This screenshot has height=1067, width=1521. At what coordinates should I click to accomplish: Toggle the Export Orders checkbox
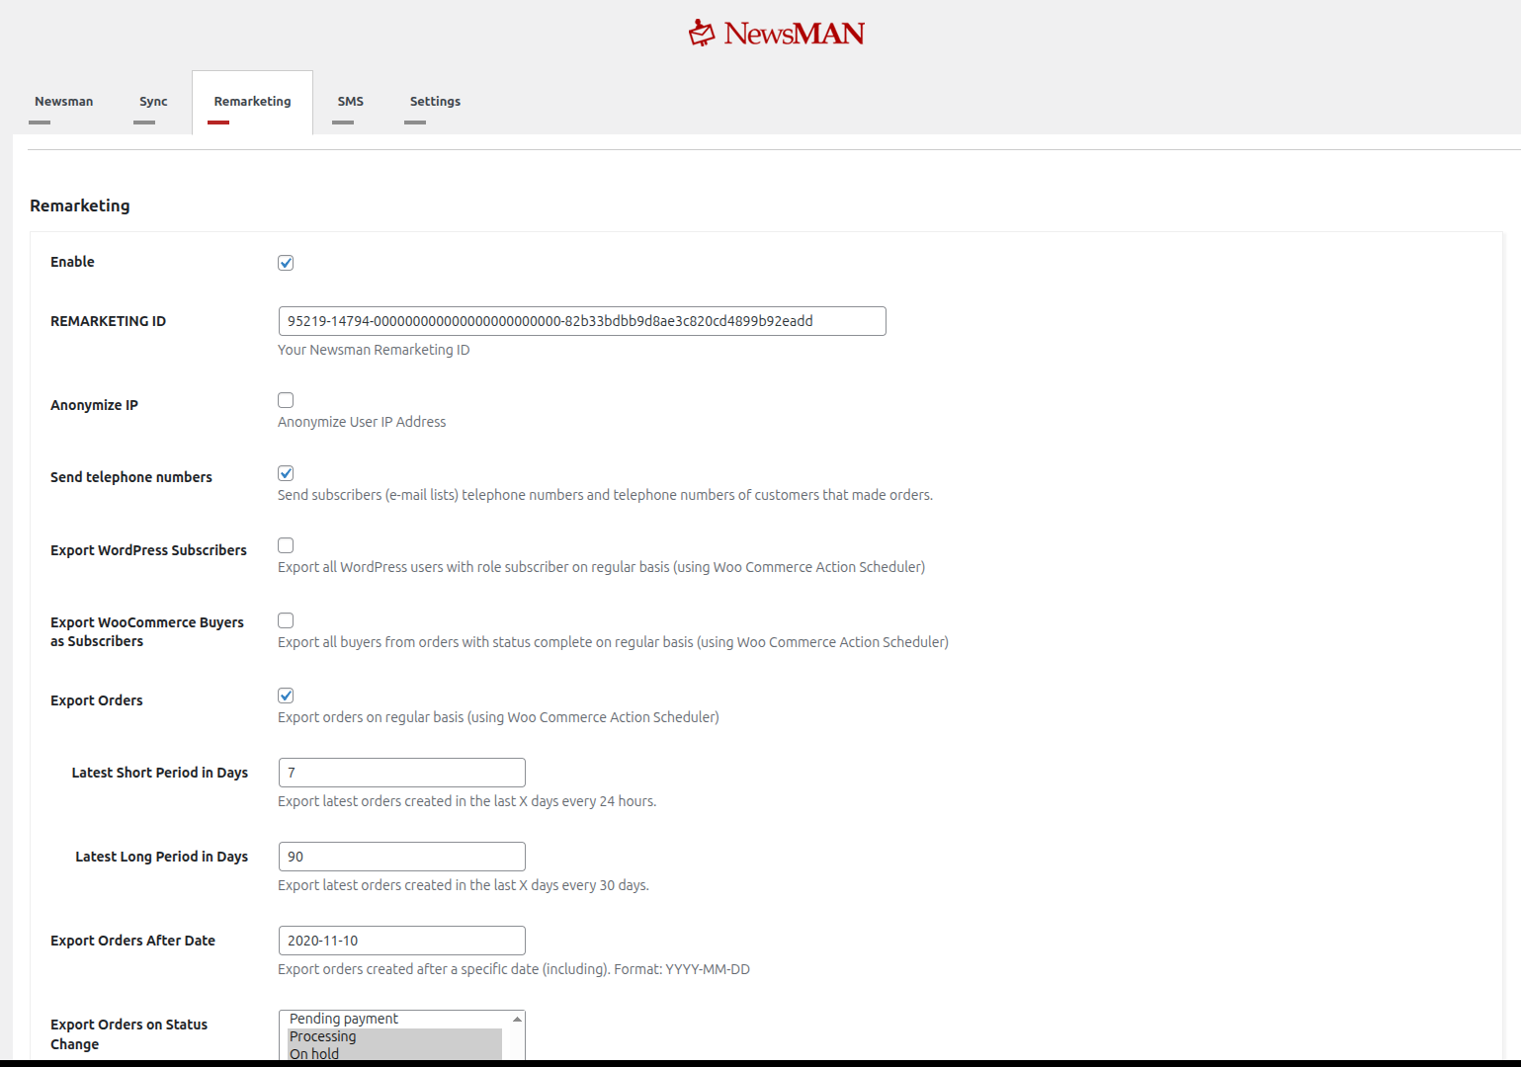[x=286, y=696]
